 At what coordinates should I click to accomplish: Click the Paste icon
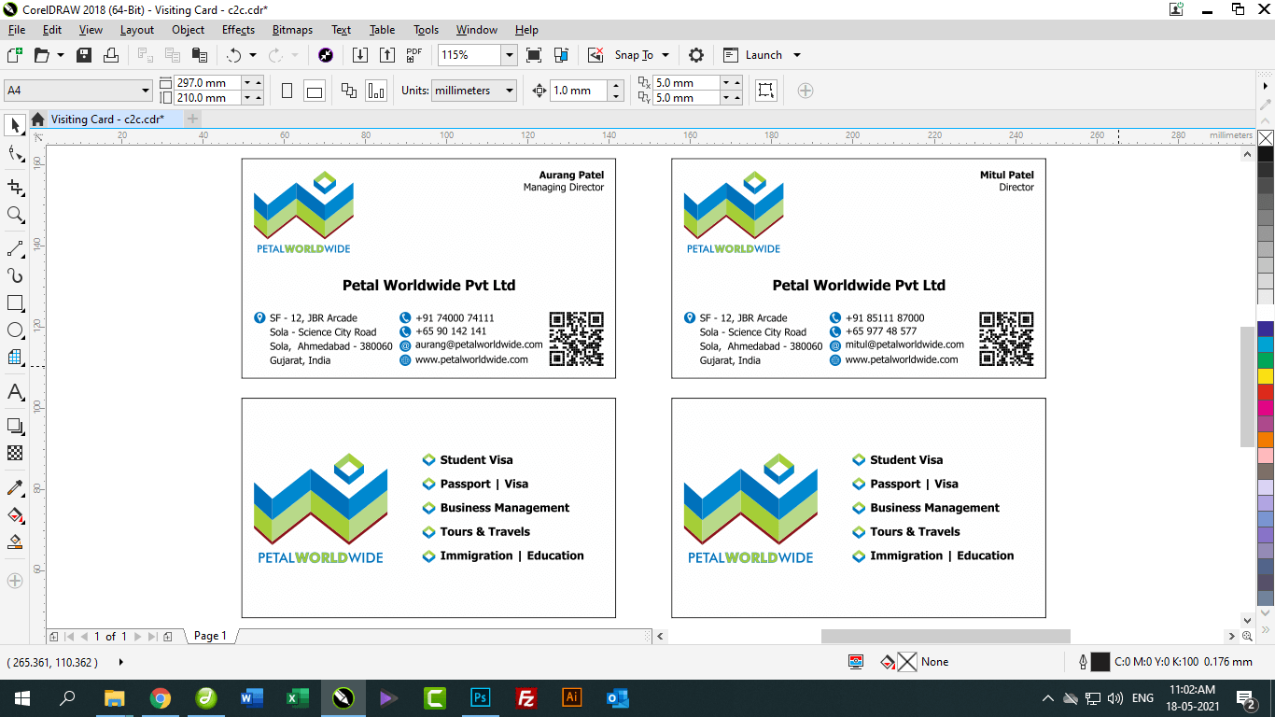199,55
